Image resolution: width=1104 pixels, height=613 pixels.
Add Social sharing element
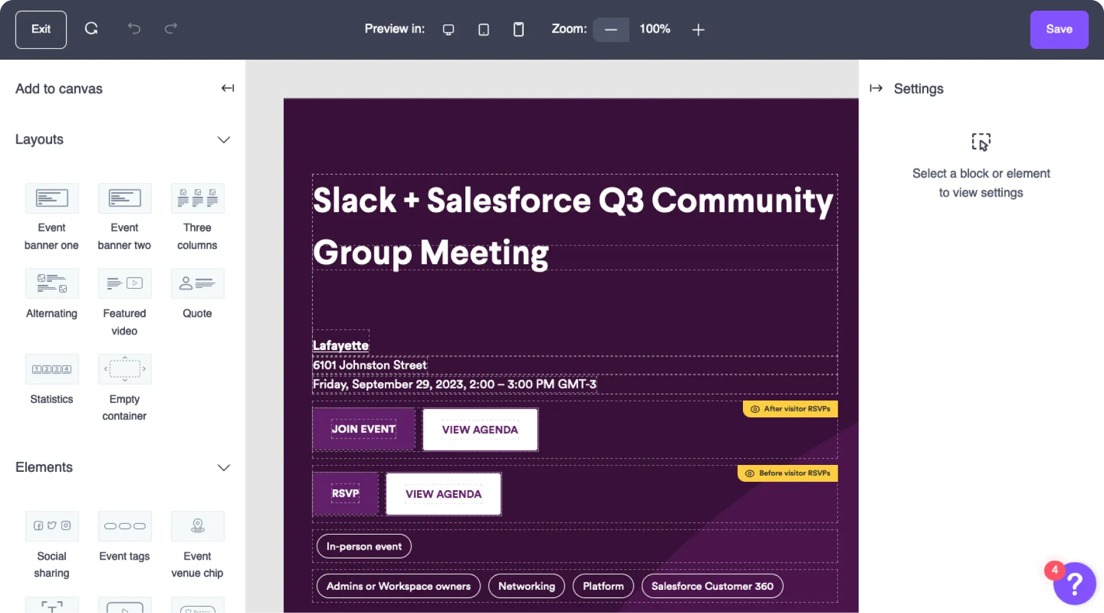tap(51, 545)
